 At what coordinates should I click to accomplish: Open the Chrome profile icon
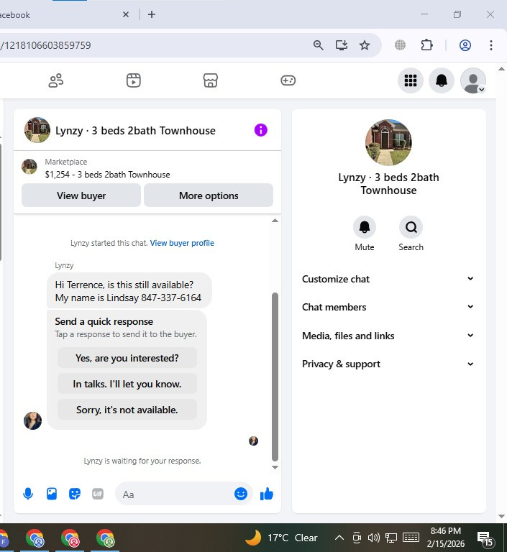tap(465, 45)
